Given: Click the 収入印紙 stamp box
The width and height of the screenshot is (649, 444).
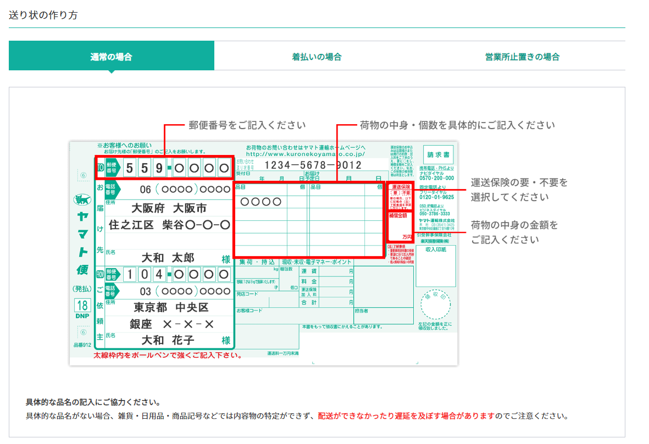Looking at the screenshot, I should [x=436, y=265].
